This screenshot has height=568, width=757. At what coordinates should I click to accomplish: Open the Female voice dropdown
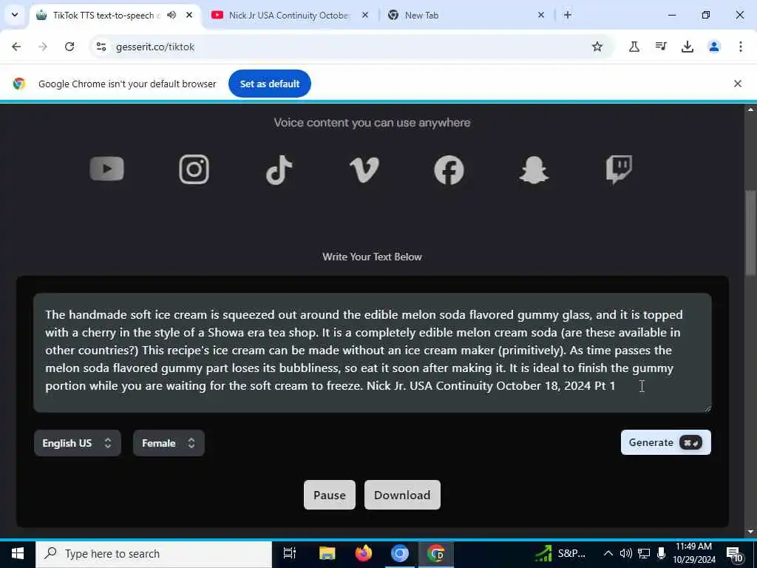(169, 443)
